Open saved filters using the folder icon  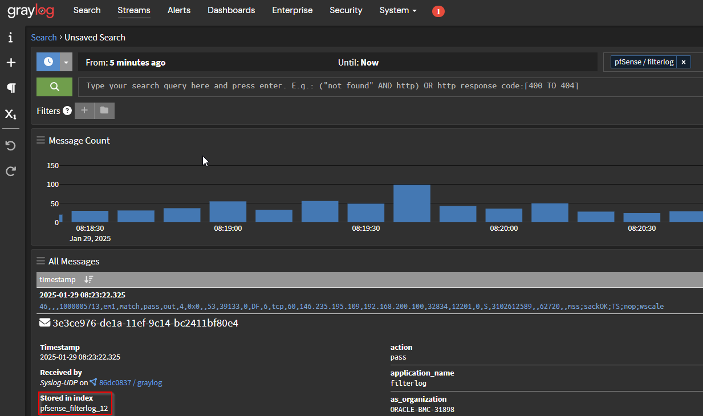105,111
